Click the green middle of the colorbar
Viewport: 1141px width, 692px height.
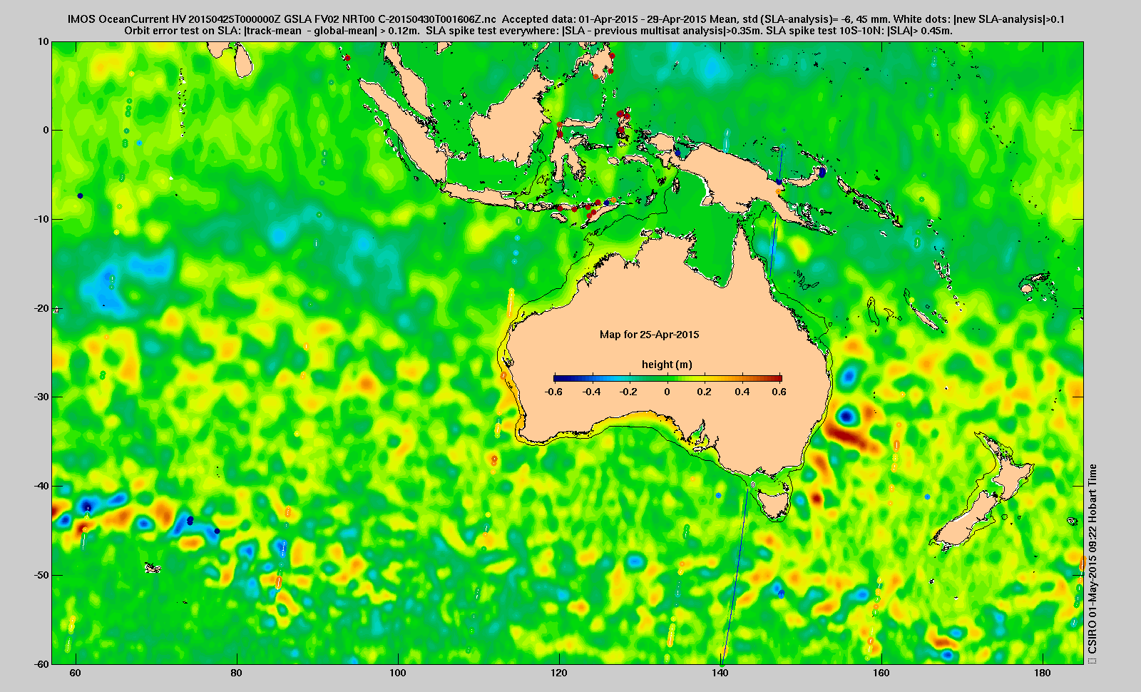[x=667, y=378]
